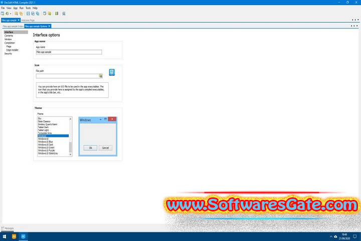361x241 pixels.
Task: Choose the Windows10 Green theme
Action: click(53, 148)
